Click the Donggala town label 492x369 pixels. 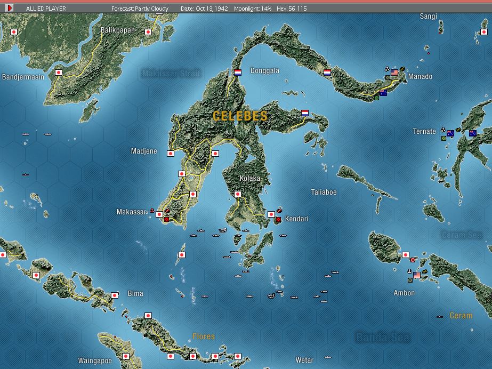pos(265,71)
